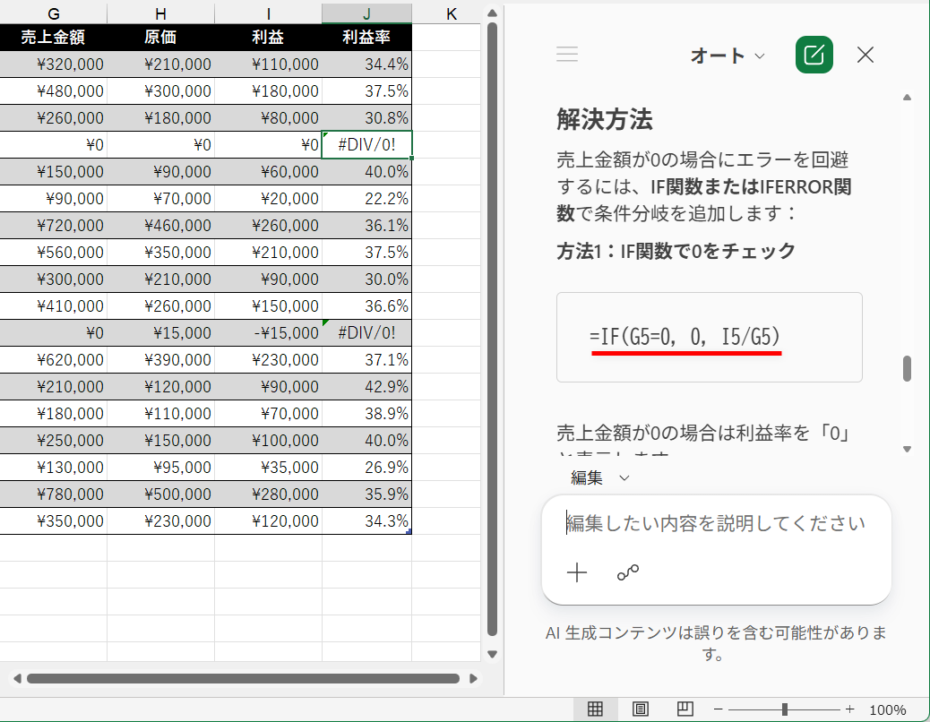This screenshot has height=722, width=930.
Task: Zoom in with the plus button
Action: click(x=850, y=709)
